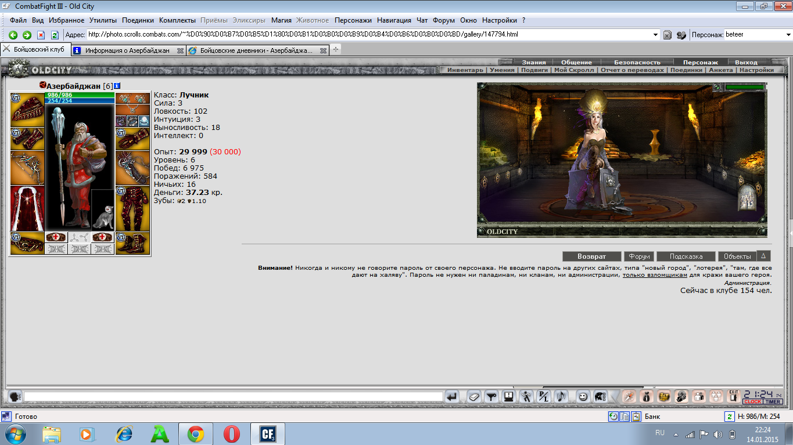This screenshot has height=445, width=793.
Task: Toggle the chat filter funnel icon
Action: (491, 397)
